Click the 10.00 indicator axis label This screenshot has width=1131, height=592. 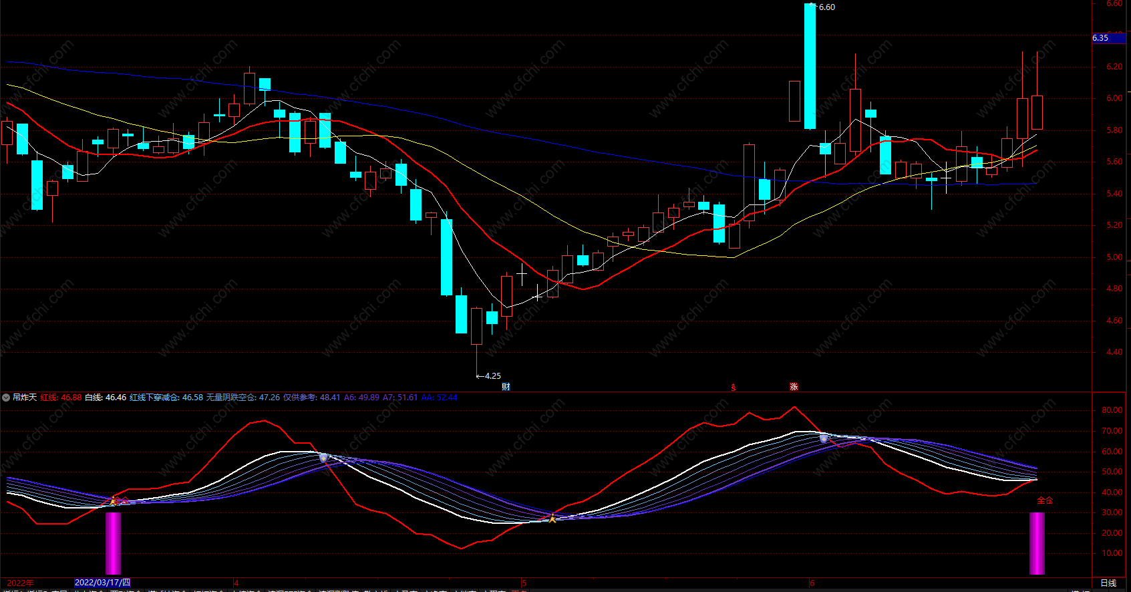1112,553
